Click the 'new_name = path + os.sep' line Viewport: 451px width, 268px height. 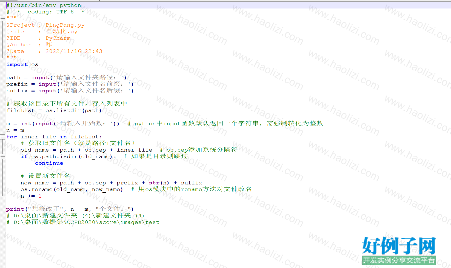pos(111,183)
